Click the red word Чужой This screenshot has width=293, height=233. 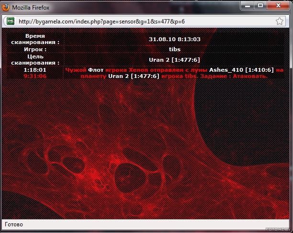click(x=76, y=70)
